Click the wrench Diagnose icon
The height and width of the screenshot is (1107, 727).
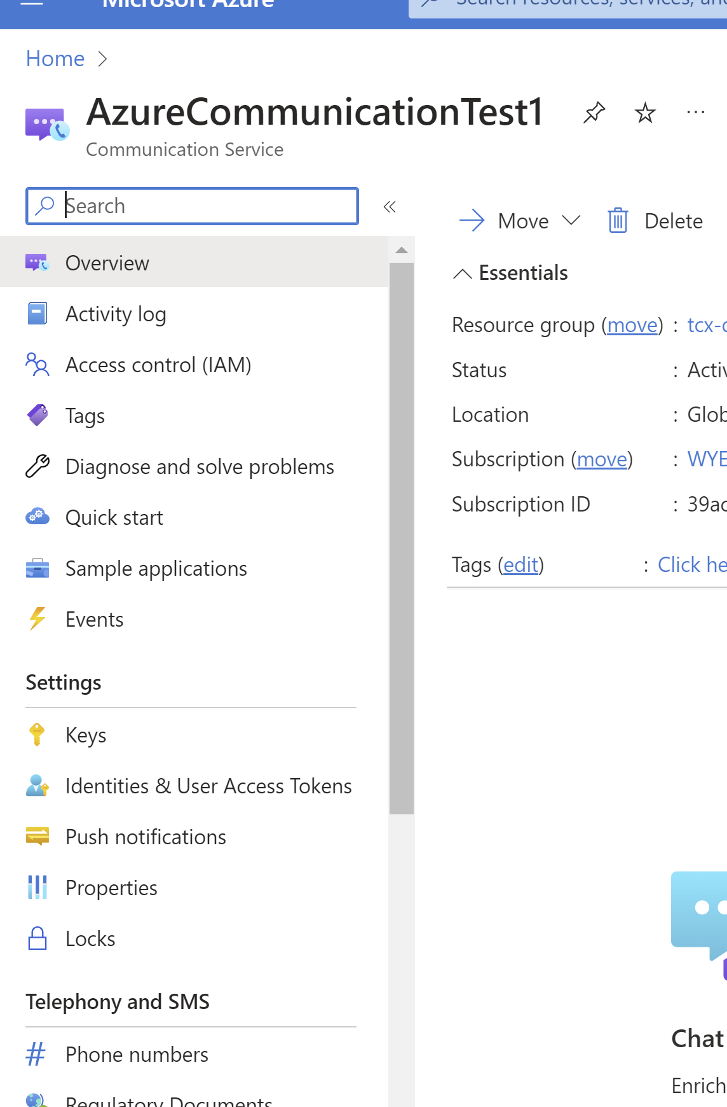pyautogui.click(x=37, y=466)
